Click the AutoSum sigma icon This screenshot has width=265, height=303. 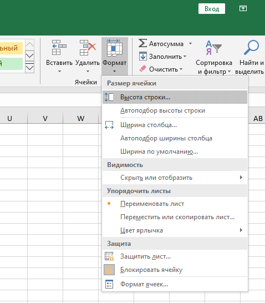(x=142, y=43)
